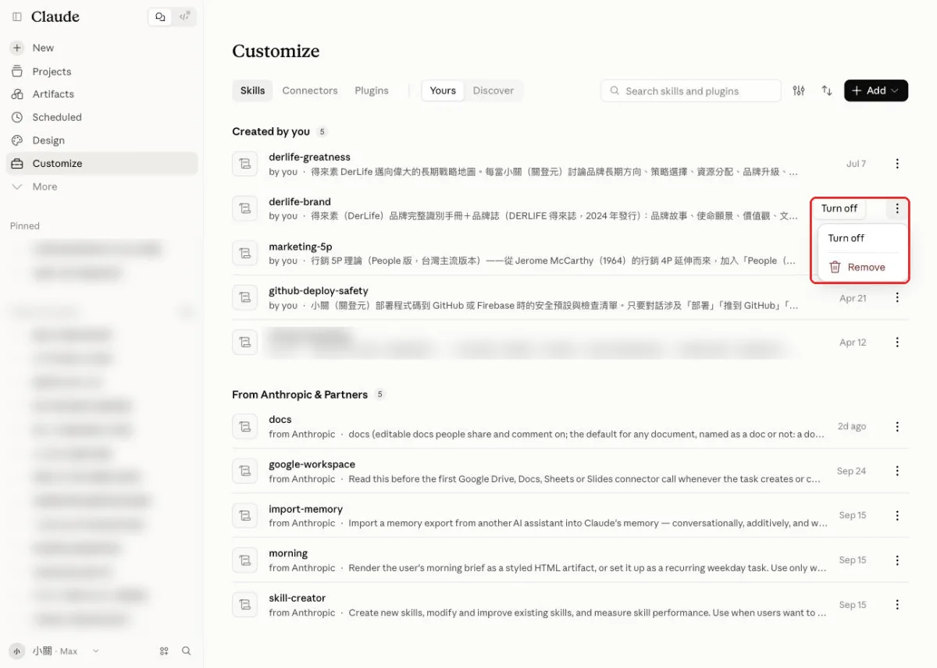The height and width of the screenshot is (668, 937).
Task: Show the Yours skills view
Action: [443, 91]
